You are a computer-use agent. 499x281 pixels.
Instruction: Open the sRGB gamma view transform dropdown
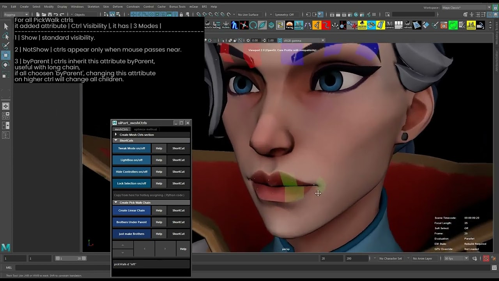coord(304,40)
